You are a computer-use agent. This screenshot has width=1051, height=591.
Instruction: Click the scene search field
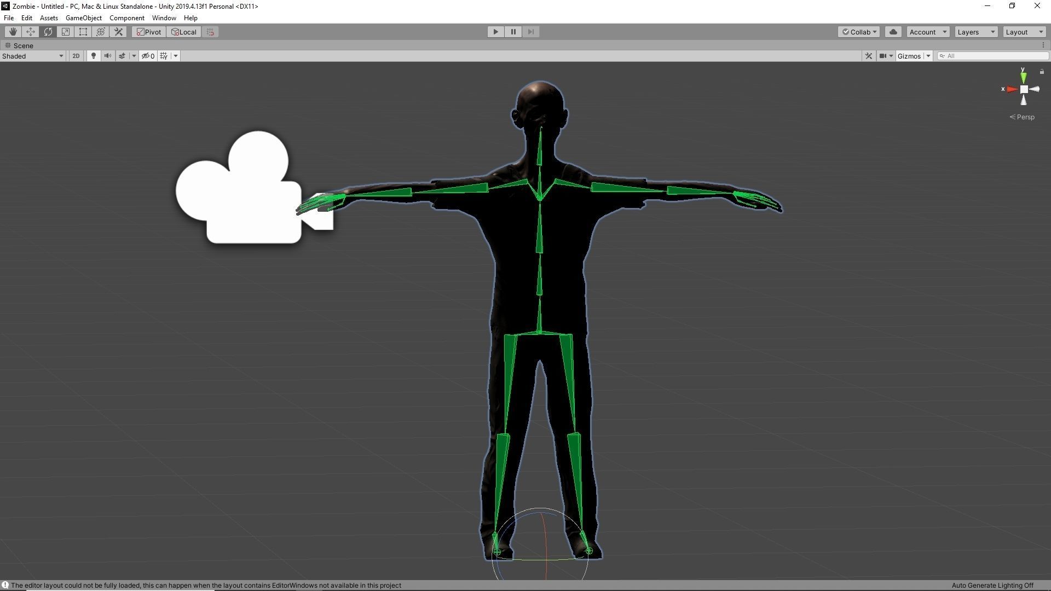993,56
